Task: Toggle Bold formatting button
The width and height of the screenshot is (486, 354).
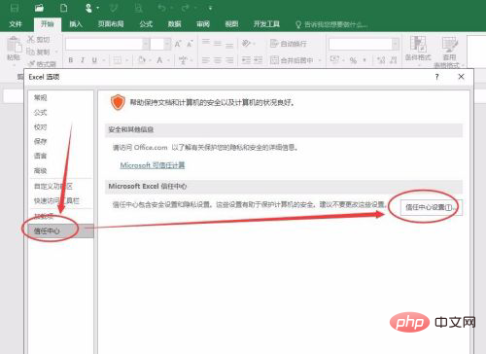Action: point(71,60)
